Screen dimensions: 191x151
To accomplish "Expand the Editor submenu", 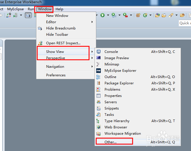I will coord(66,22).
